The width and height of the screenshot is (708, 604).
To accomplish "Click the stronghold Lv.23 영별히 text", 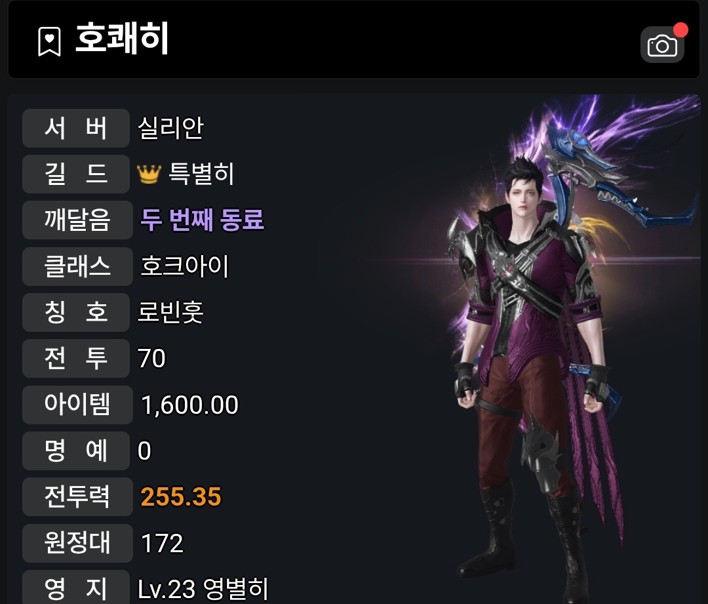I will [x=203, y=589].
